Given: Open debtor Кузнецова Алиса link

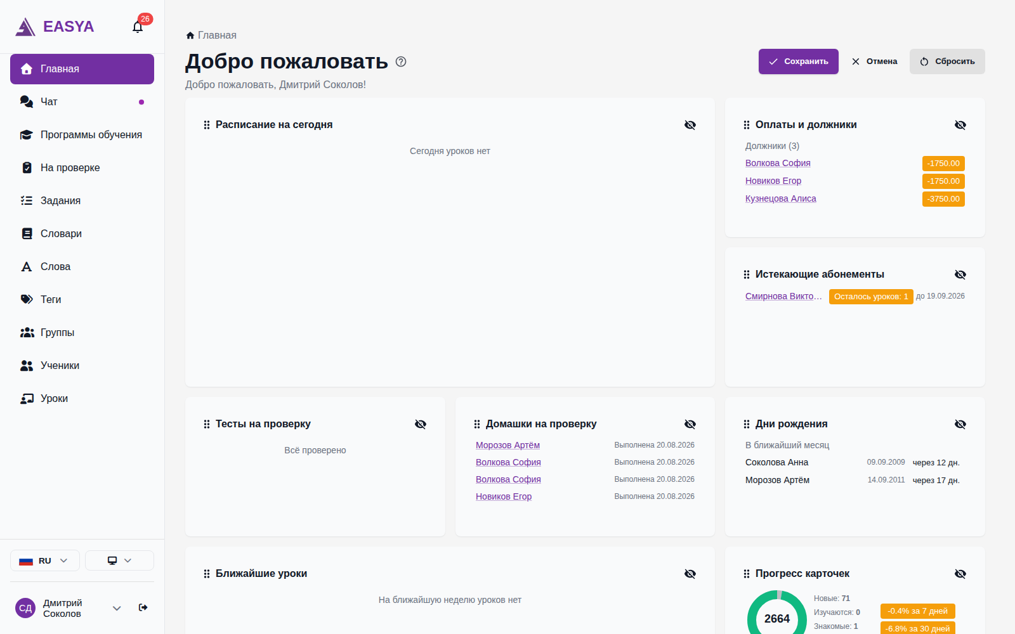Looking at the screenshot, I should point(781,198).
